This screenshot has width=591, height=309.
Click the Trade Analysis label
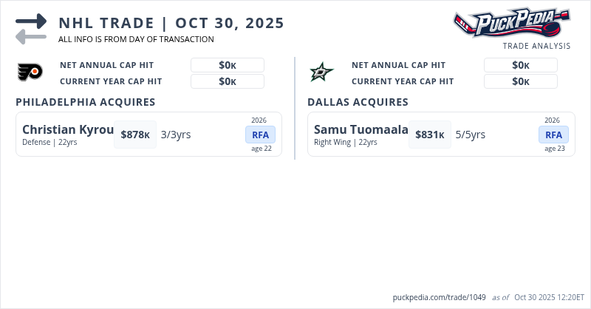click(536, 46)
